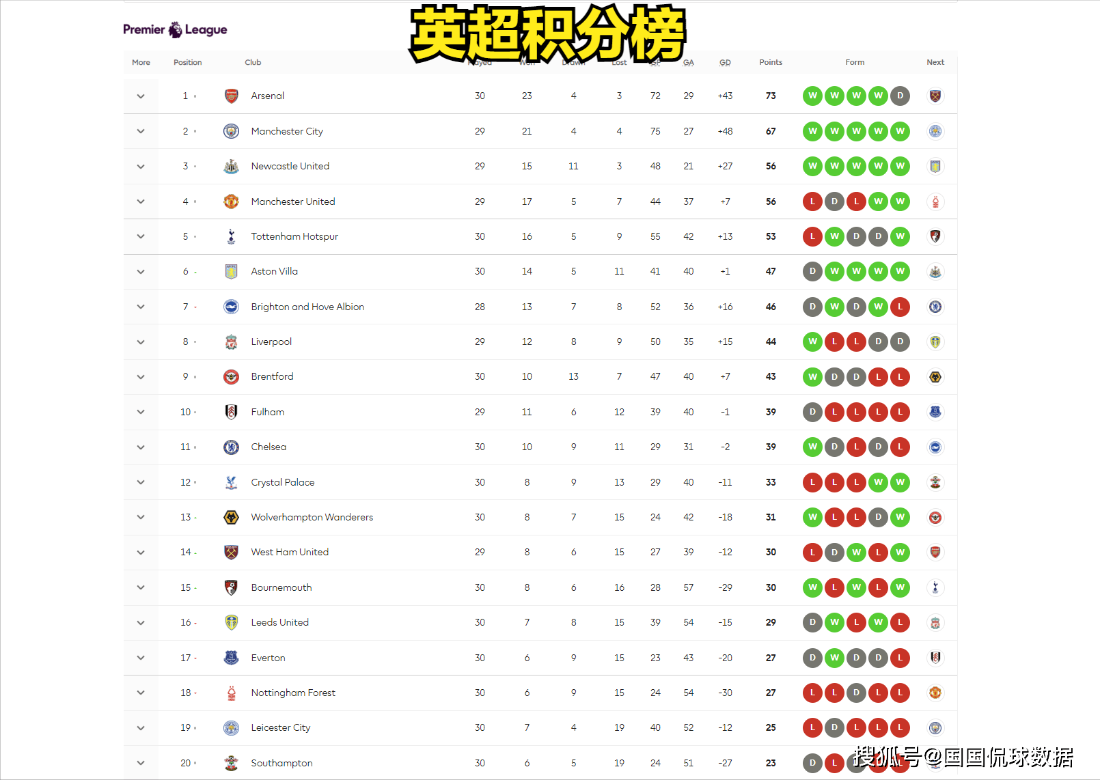Click Manchester United's first loss form badge
1100x780 pixels.
tap(812, 201)
